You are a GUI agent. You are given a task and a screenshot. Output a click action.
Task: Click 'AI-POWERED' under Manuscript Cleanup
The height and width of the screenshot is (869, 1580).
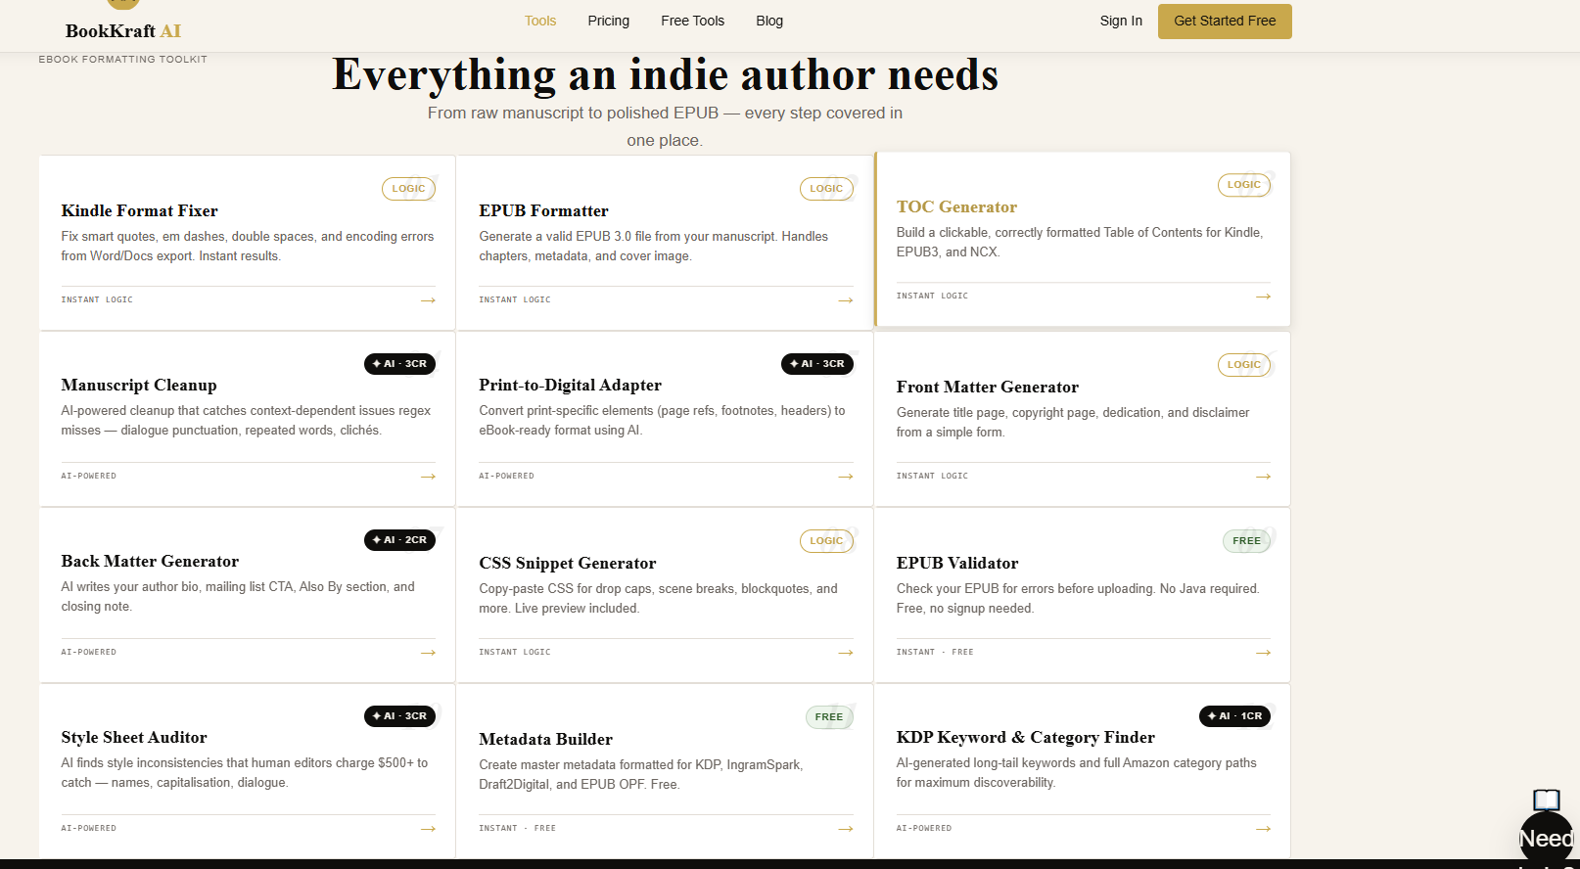[88, 477]
